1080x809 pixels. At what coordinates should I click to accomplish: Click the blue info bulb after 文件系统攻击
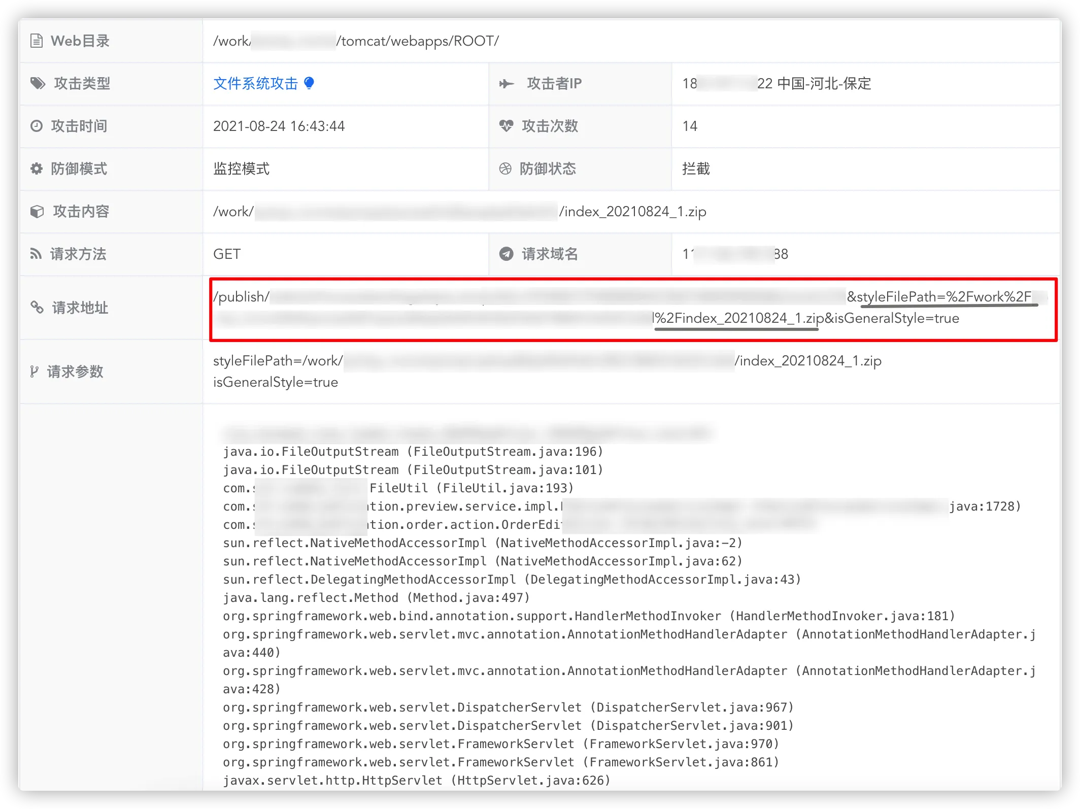click(309, 83)
